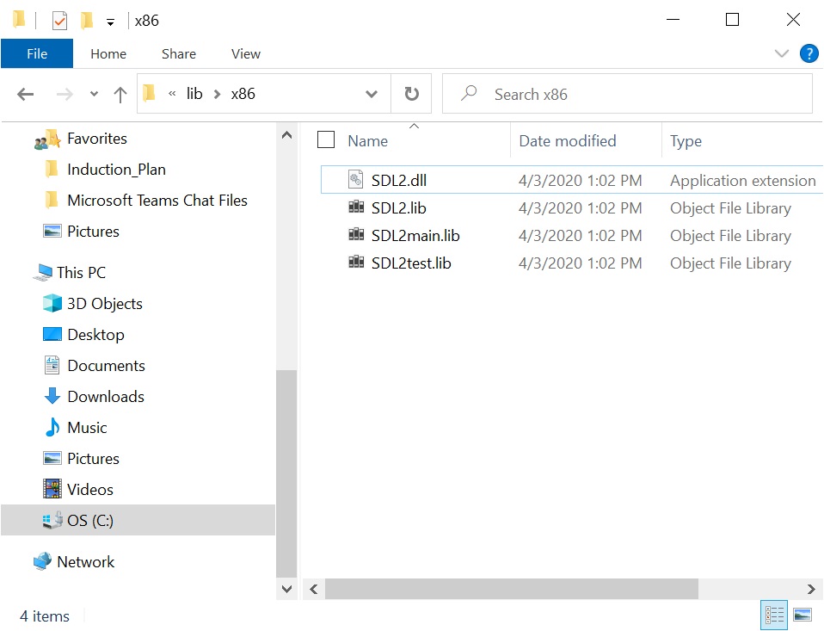Open the Desktop folder
824x631 pixels.
(95, 334)
